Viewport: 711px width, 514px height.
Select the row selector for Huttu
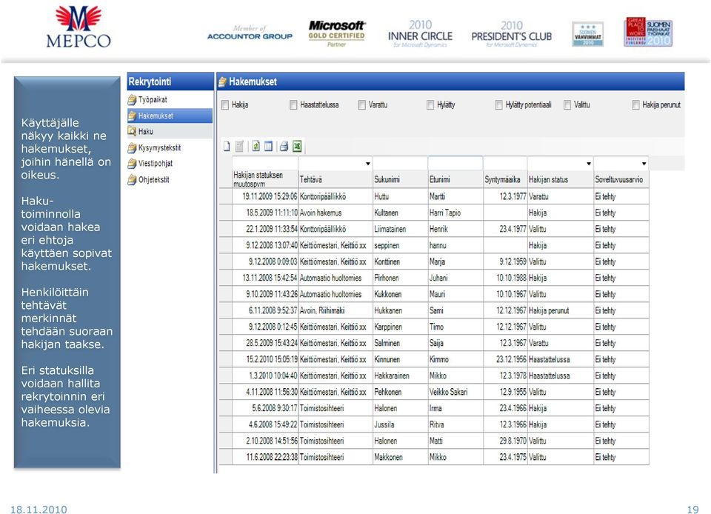(x=225, y=197)
